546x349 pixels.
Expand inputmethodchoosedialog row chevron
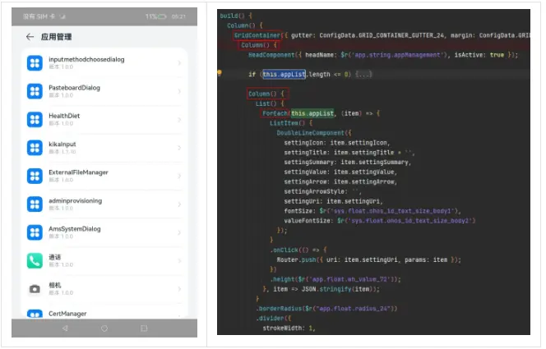coord(180,63)
